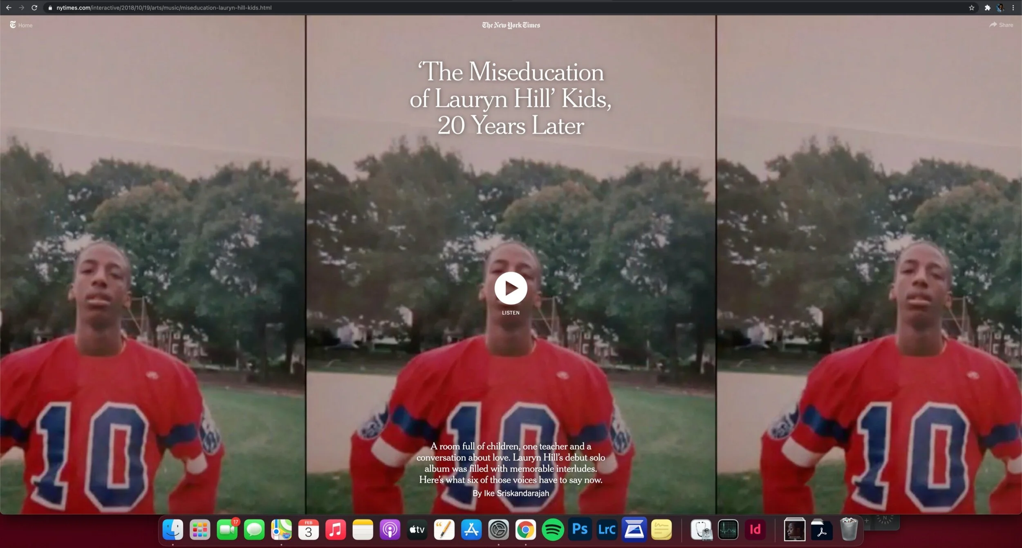View site info lock icon
1022x548 pixels.
[x=50, y=8]
